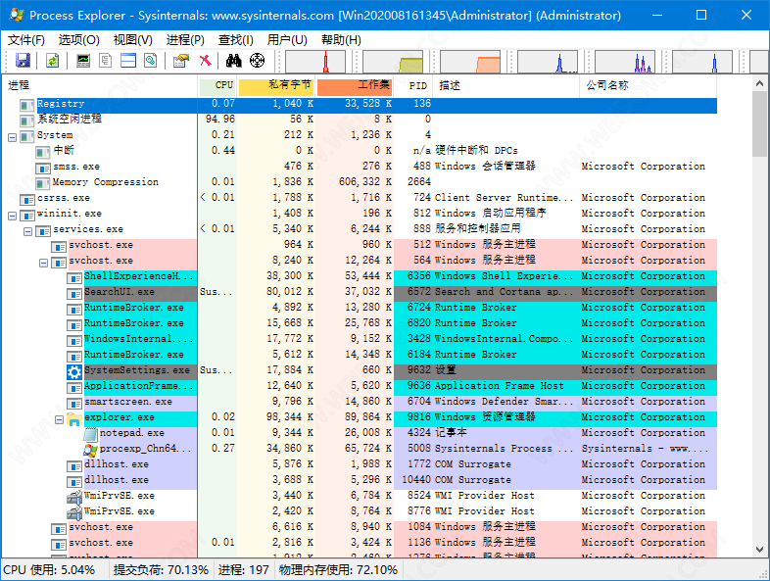This screenshot has height=581, width=770.
Task: Select the Registry process name
Action: (61, 104)
